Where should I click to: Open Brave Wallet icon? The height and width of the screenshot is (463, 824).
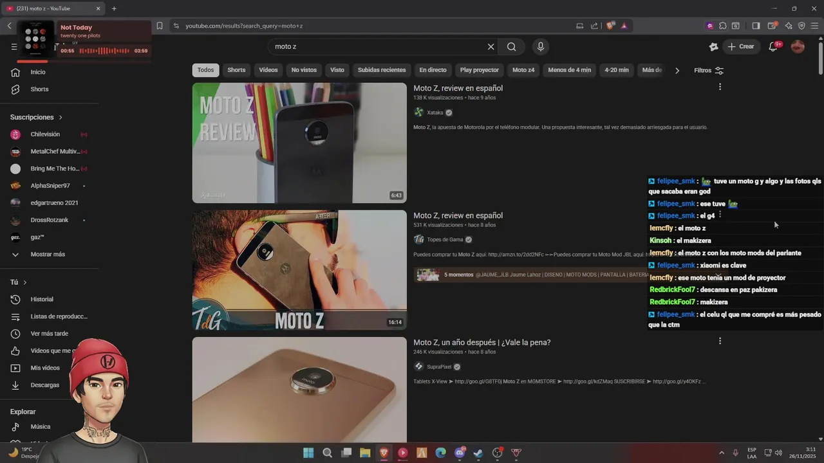pyautogui.click(x=772, y=26)
